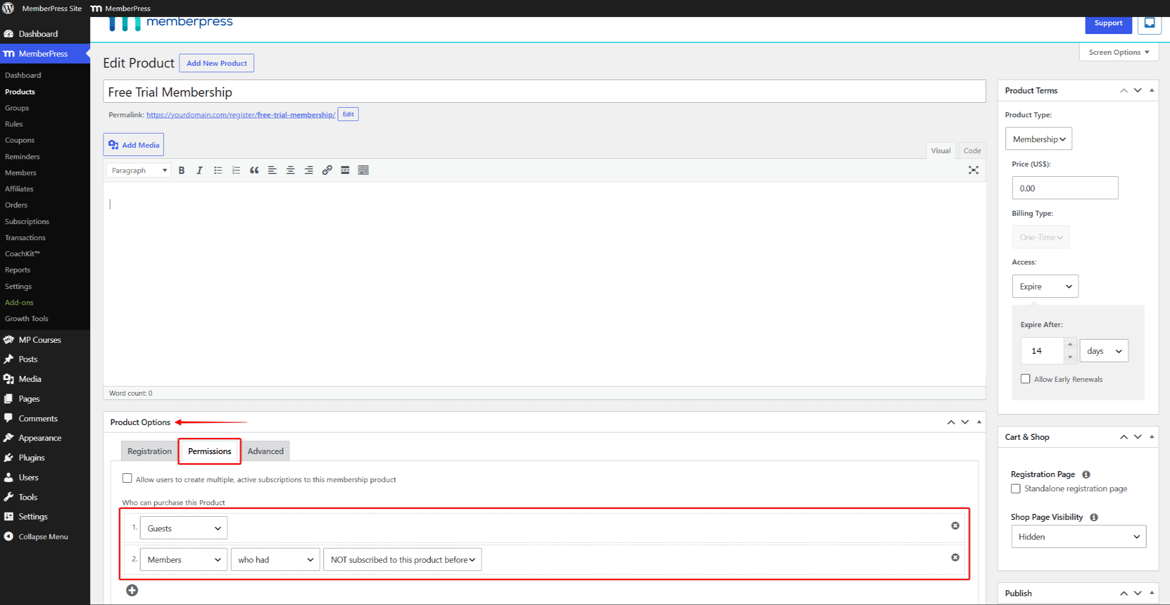Click the Add New Product button
The image size is (1170, 605).
pyautogui.click(x=216, y=63)
